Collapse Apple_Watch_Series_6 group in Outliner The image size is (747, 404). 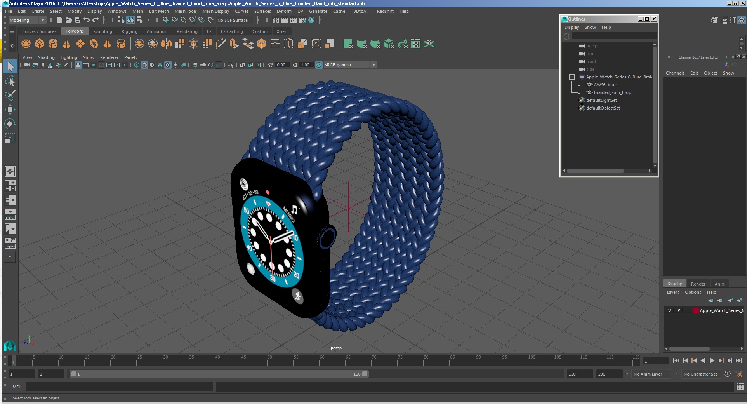572,77
